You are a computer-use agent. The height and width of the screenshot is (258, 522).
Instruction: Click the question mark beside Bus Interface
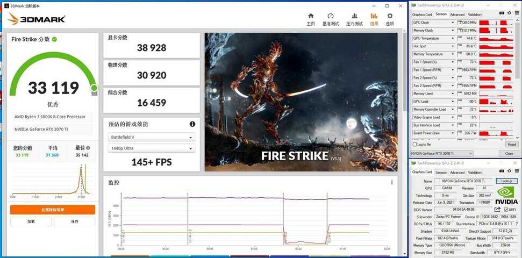point(516,224)
